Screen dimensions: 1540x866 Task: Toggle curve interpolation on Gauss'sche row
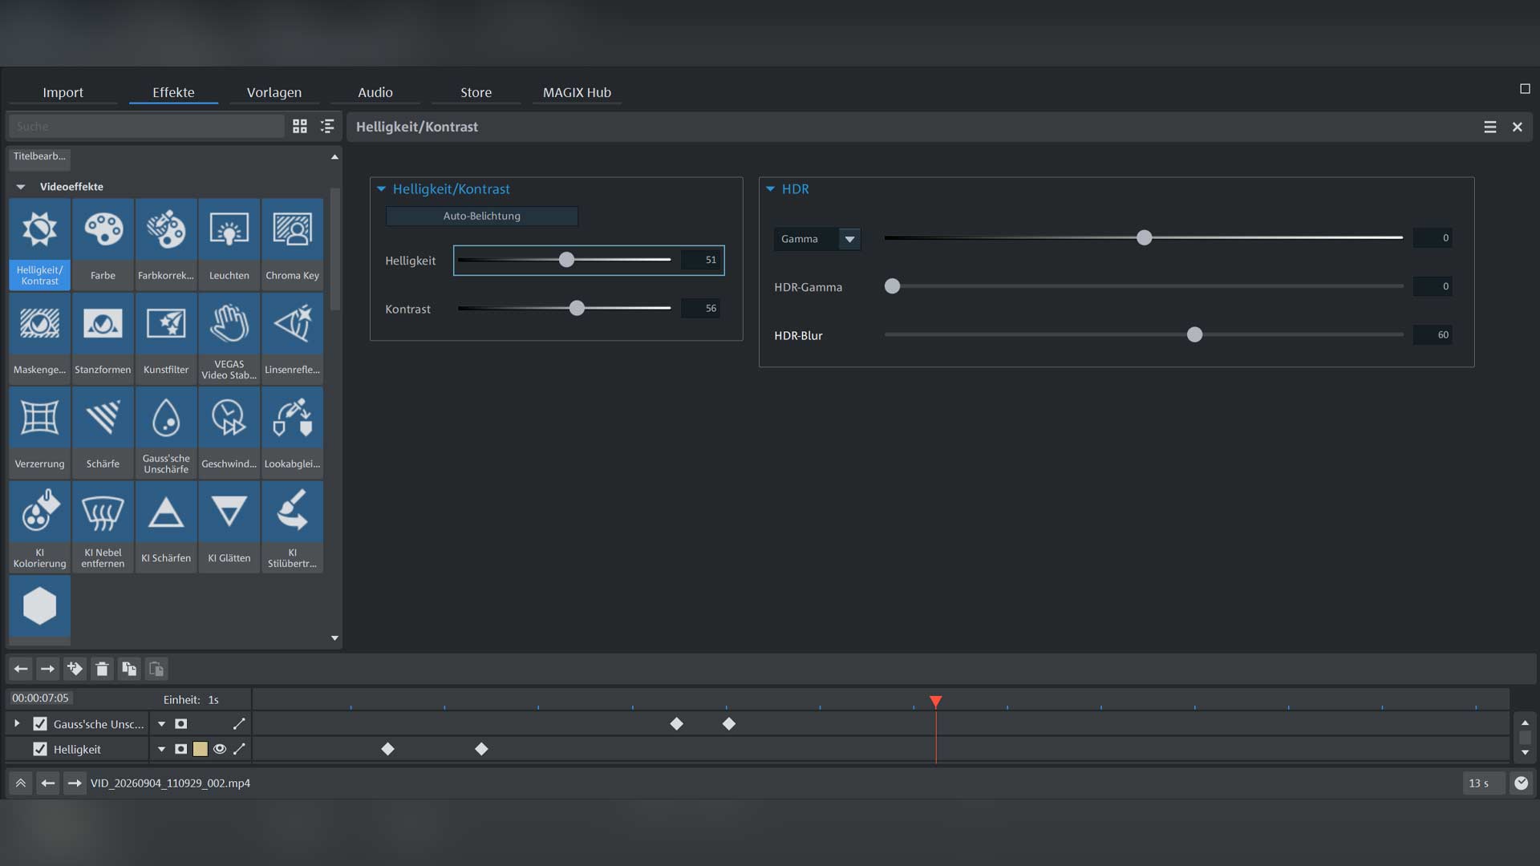tap(239, 723)
